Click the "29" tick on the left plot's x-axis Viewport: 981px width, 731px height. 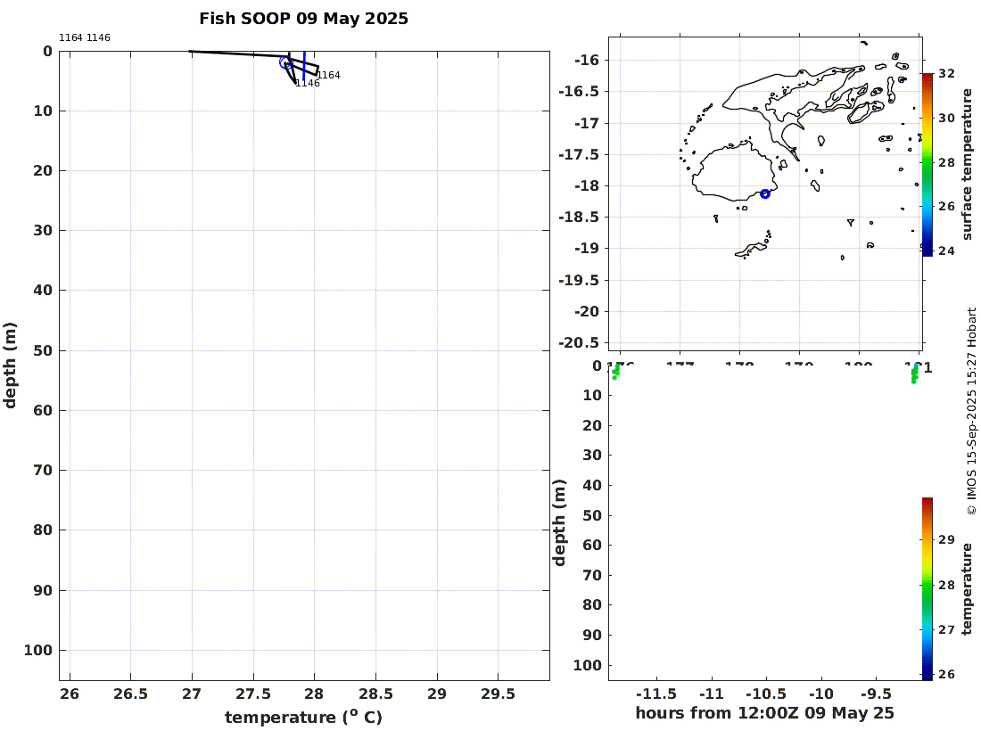point(437,694)
